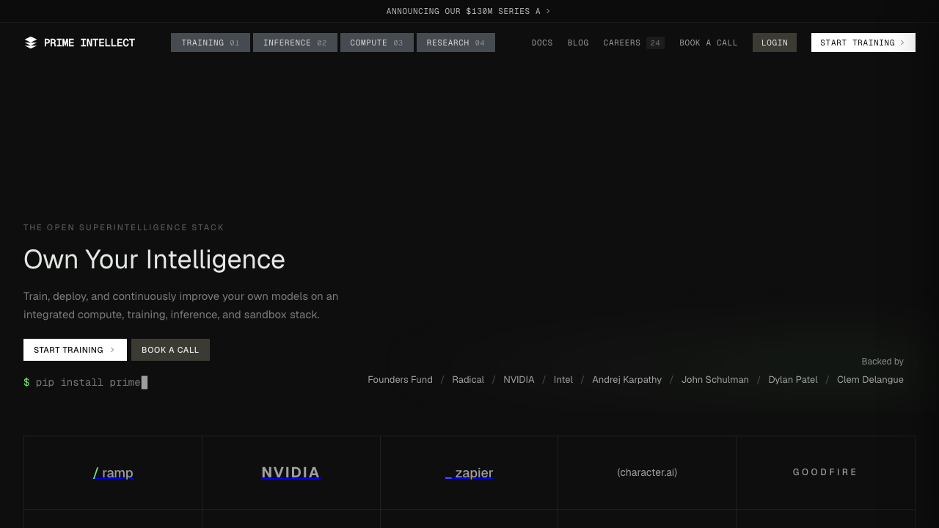Click The Open Superintelligence Stack tagline
The width and height of the screenshot is (939, 528).
coord(124,227)
